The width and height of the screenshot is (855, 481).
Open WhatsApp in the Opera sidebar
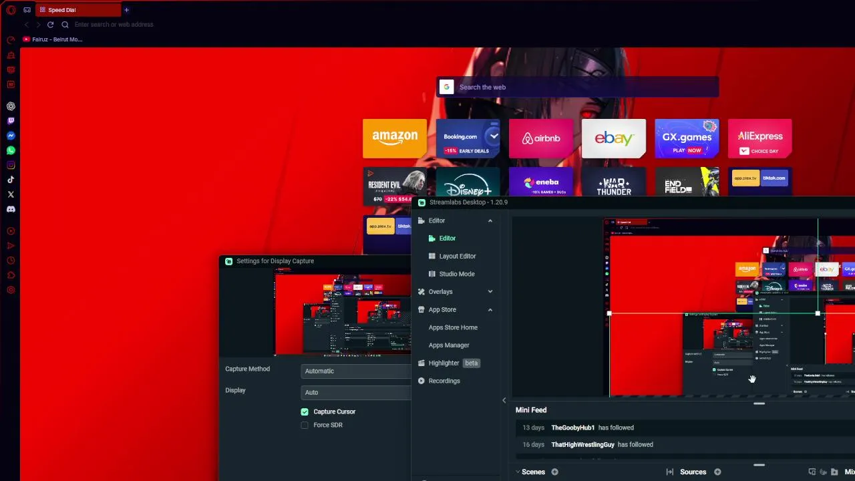tap(11, 150)
